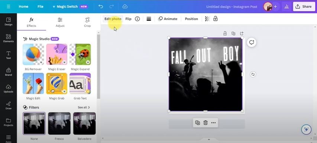Screen dimensions: 317x143
Task: Select the Magic Grab tool
Action: click(x=56, y=84)
